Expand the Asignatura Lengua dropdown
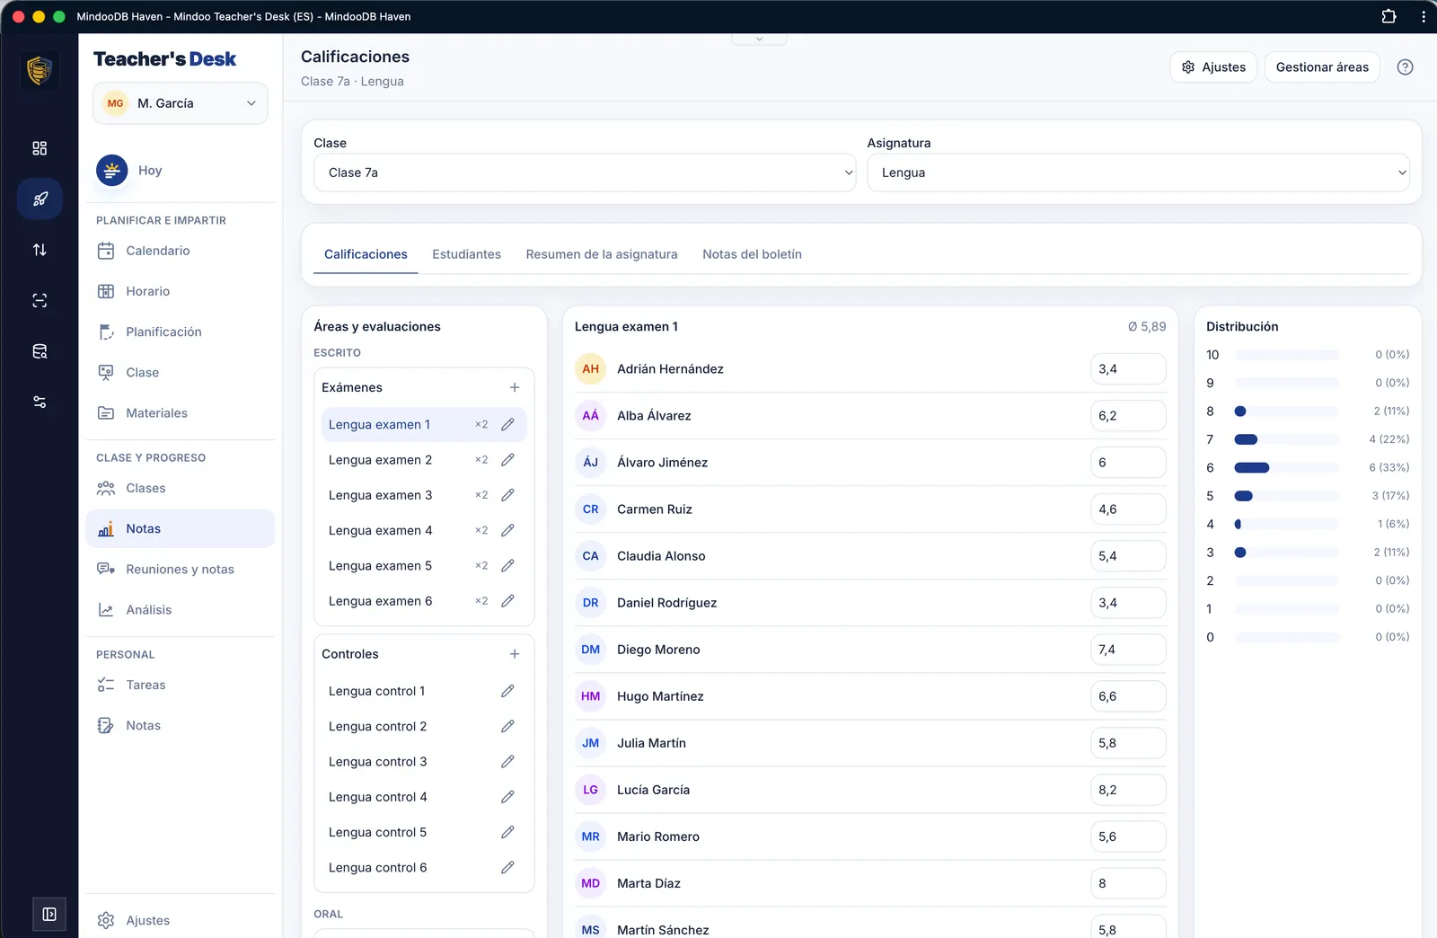Image resolution: width=1437 pixels, height=938 pixels. pos(1138,173)
